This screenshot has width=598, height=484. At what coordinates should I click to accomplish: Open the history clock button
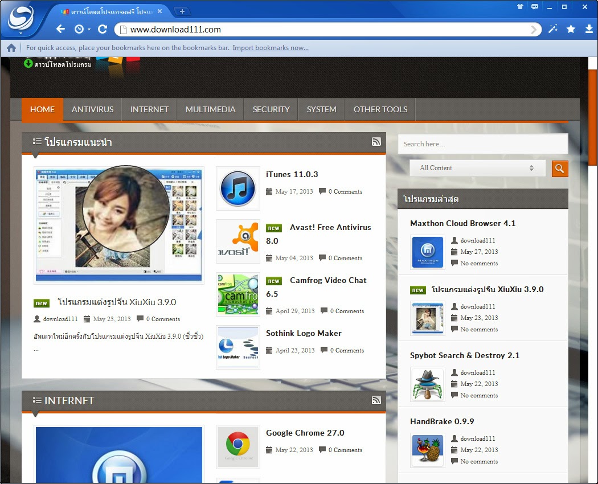coord(79,29)
